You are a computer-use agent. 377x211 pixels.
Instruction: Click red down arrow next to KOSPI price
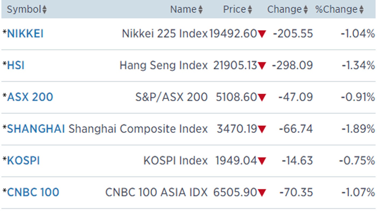coord(262,161)
